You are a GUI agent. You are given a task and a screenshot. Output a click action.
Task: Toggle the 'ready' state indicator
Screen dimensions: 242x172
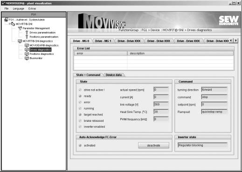click(x=80, y=96)
